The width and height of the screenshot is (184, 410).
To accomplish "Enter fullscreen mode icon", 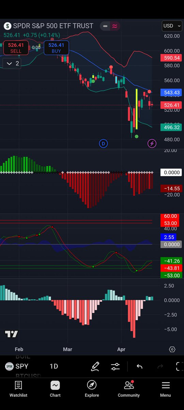I will (x=180, y=367).
